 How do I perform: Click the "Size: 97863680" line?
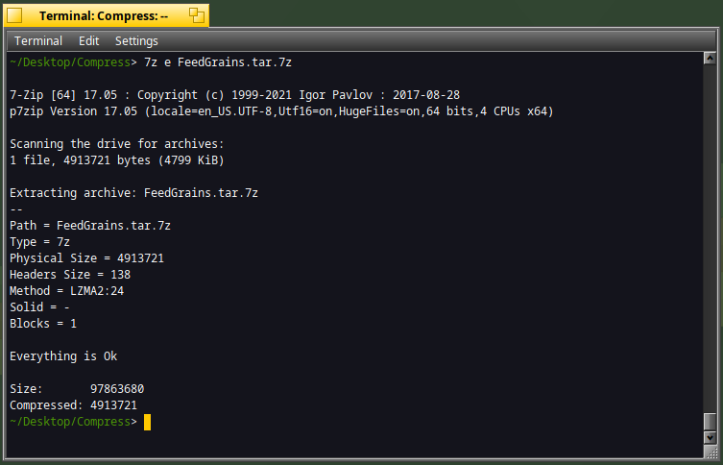click(x=77, y=389)
